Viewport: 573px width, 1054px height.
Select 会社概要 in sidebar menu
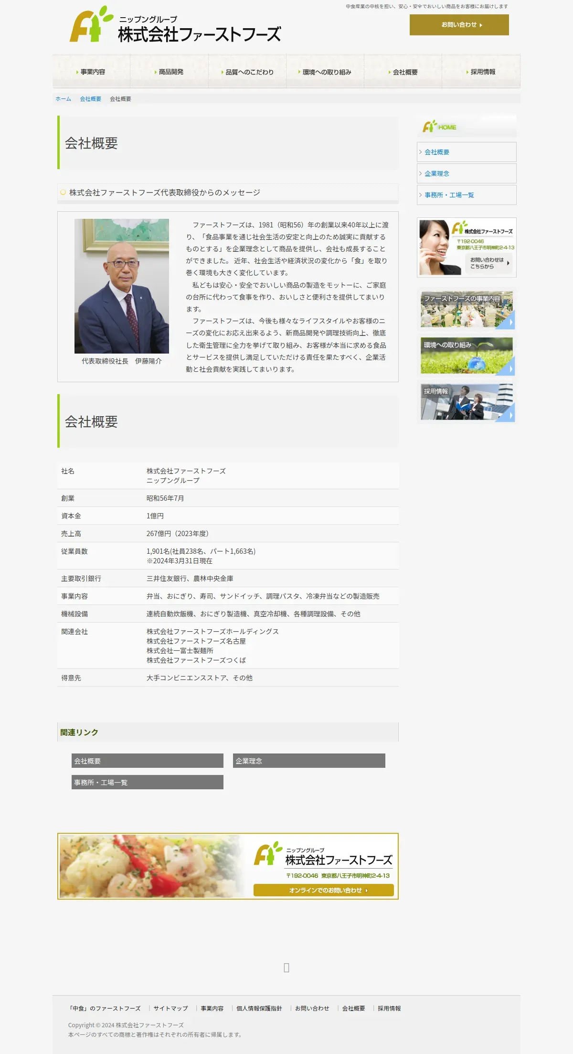pyautogui.click(x=467, y=152)
